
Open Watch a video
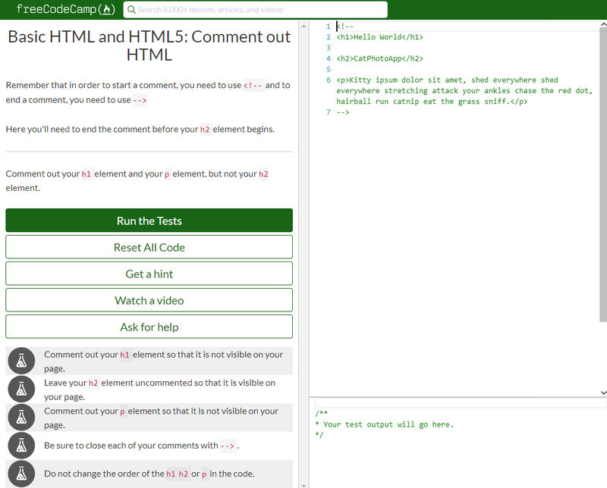149,301
